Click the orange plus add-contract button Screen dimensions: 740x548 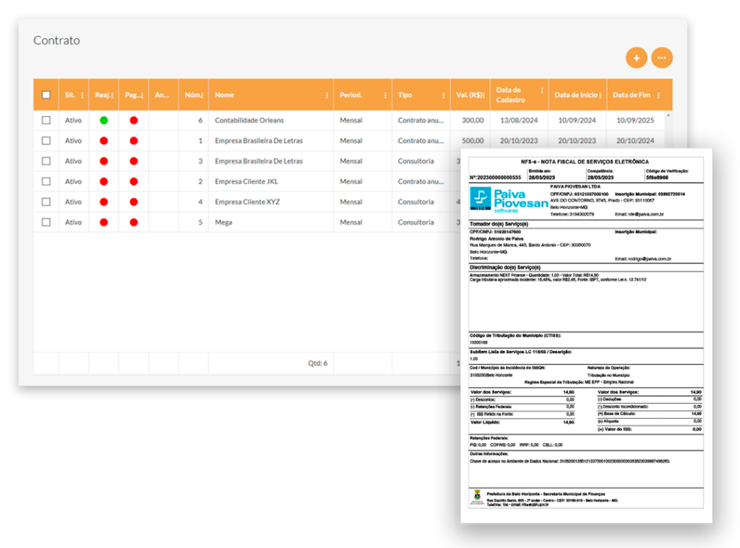click(x=636, y=58)
